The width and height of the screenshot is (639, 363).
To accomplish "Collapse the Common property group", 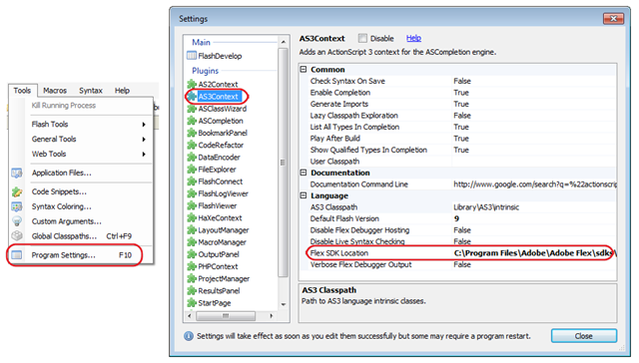I will coord(304,69).
